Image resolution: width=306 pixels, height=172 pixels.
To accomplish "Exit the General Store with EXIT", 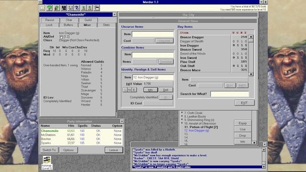I will tap(244, 103).
